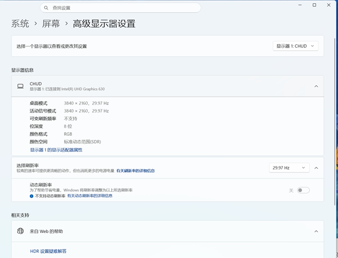Go back to 系统 breadcrumb
This screenshot has width=338, height=258.
20,24
